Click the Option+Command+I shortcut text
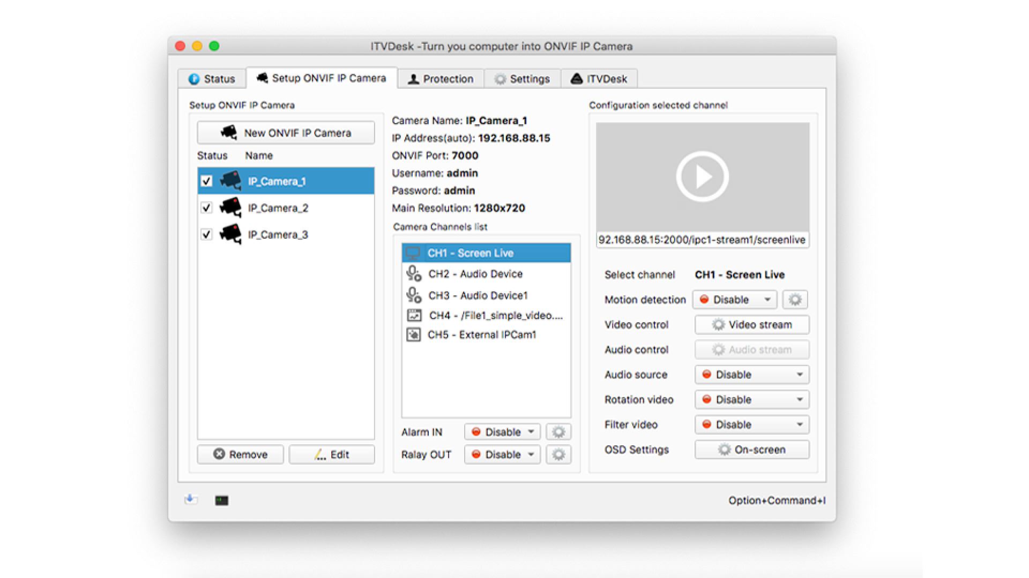 777,500
